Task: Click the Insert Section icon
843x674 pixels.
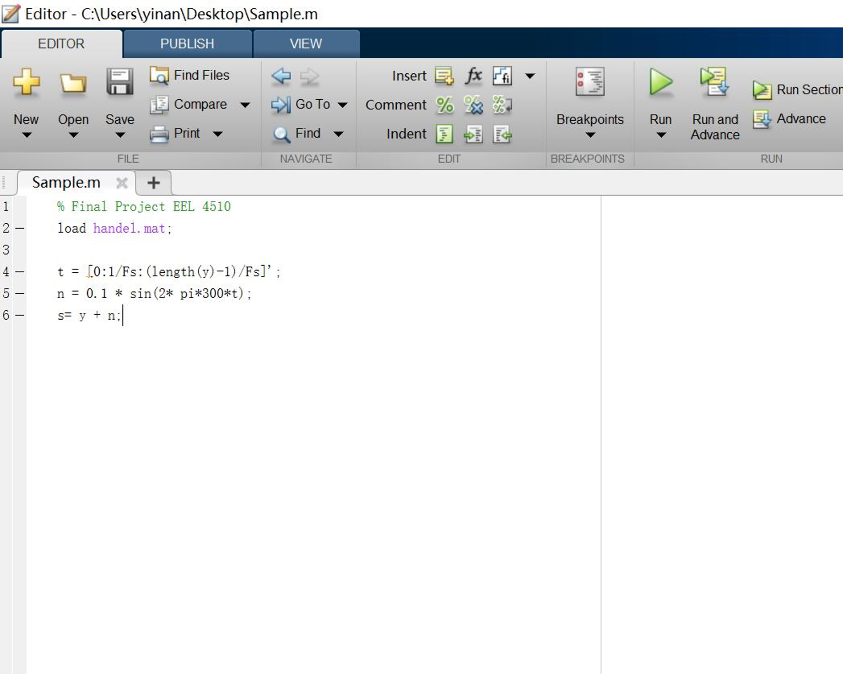Action: pos(445,76)
